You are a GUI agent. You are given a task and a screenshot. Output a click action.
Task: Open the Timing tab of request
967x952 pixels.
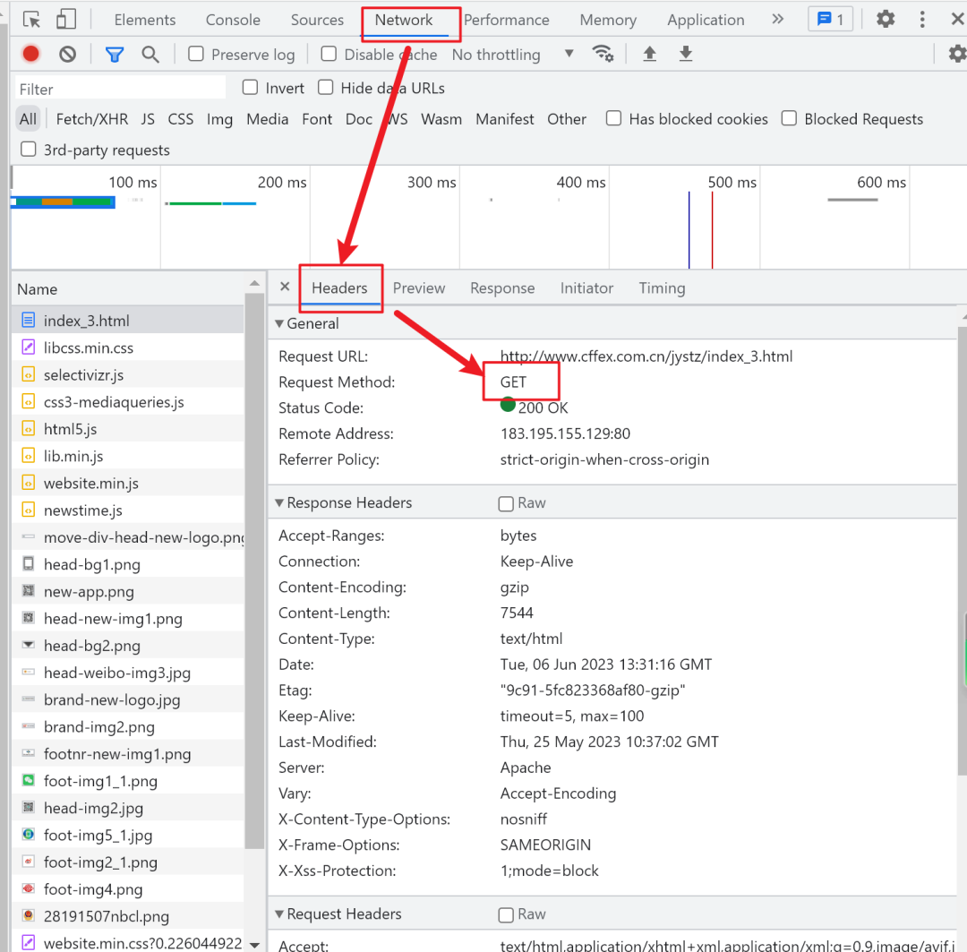[x=662, y=288]
